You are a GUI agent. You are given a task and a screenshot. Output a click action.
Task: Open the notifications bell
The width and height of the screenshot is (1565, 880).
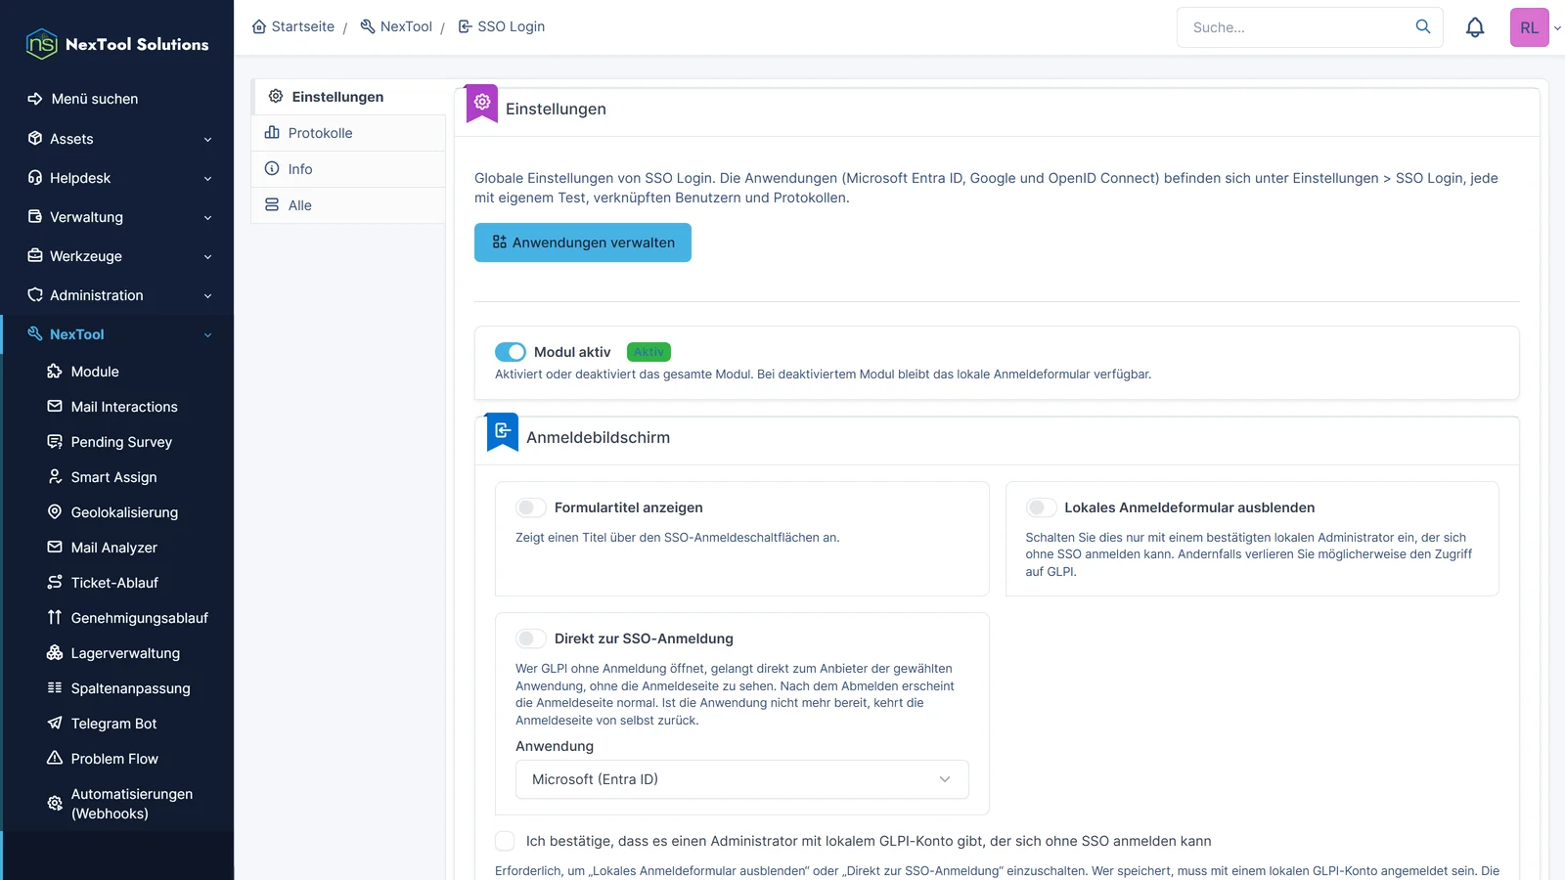click(1475, 27)
